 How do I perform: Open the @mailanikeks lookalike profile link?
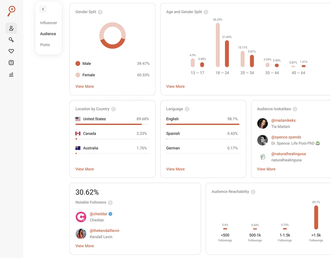pyautogui.click(x=285, y=120)
